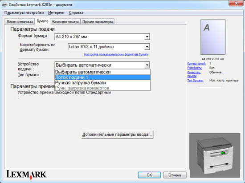Click the printer illustration image
Image resolution: width=245 pixels, height=183 pixels.
click(x=215, y=155)
